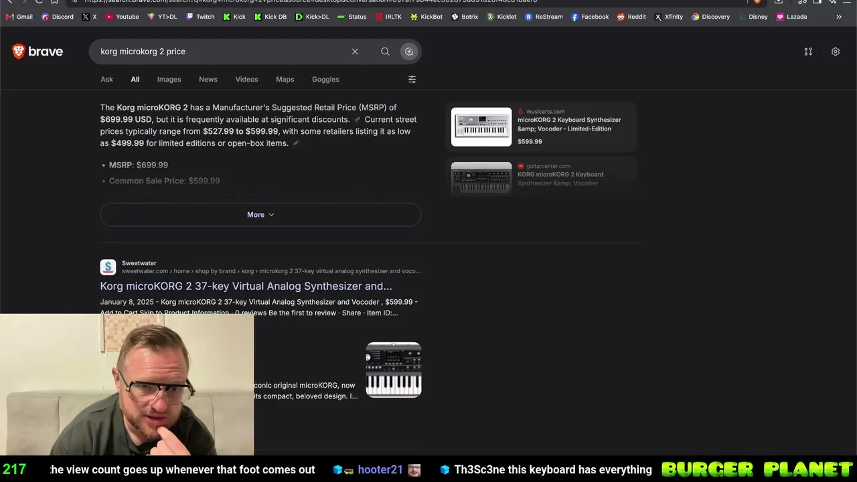Expand the AI answer with More
The width and height of the screenshot is (857, 482).
point(260,215)
